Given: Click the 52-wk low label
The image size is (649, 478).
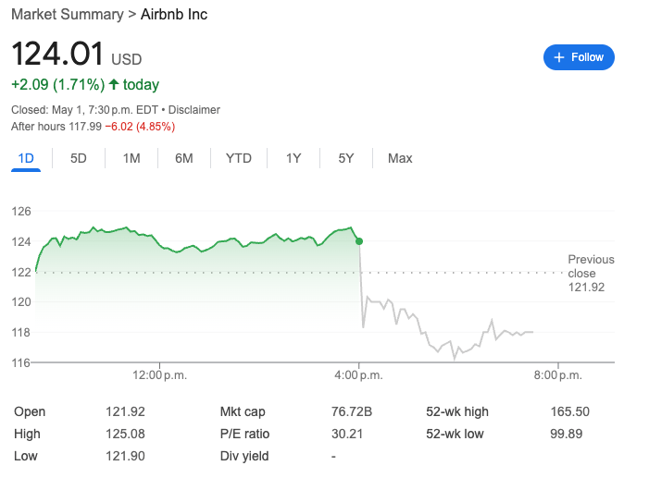Looking at the screenshot, I should [x=455, y=434].
